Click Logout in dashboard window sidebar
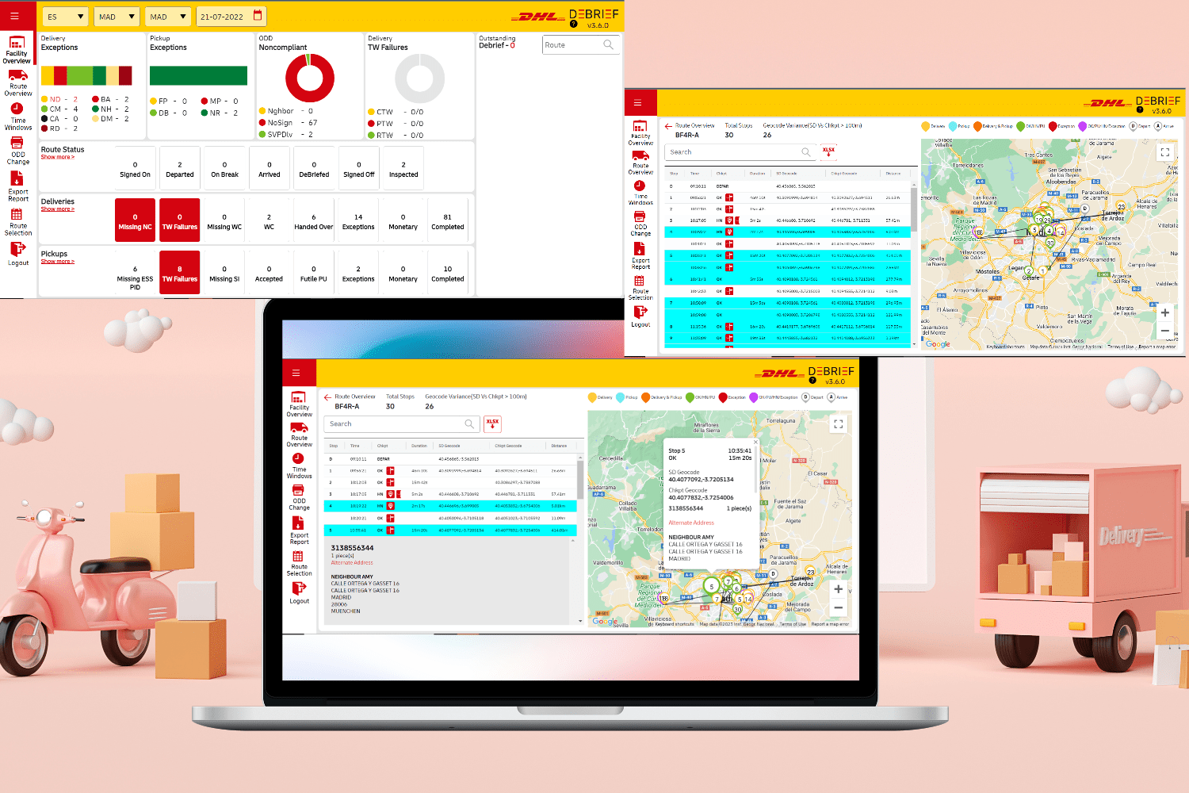Screen dimensions: 1189x793 (17, 254)
